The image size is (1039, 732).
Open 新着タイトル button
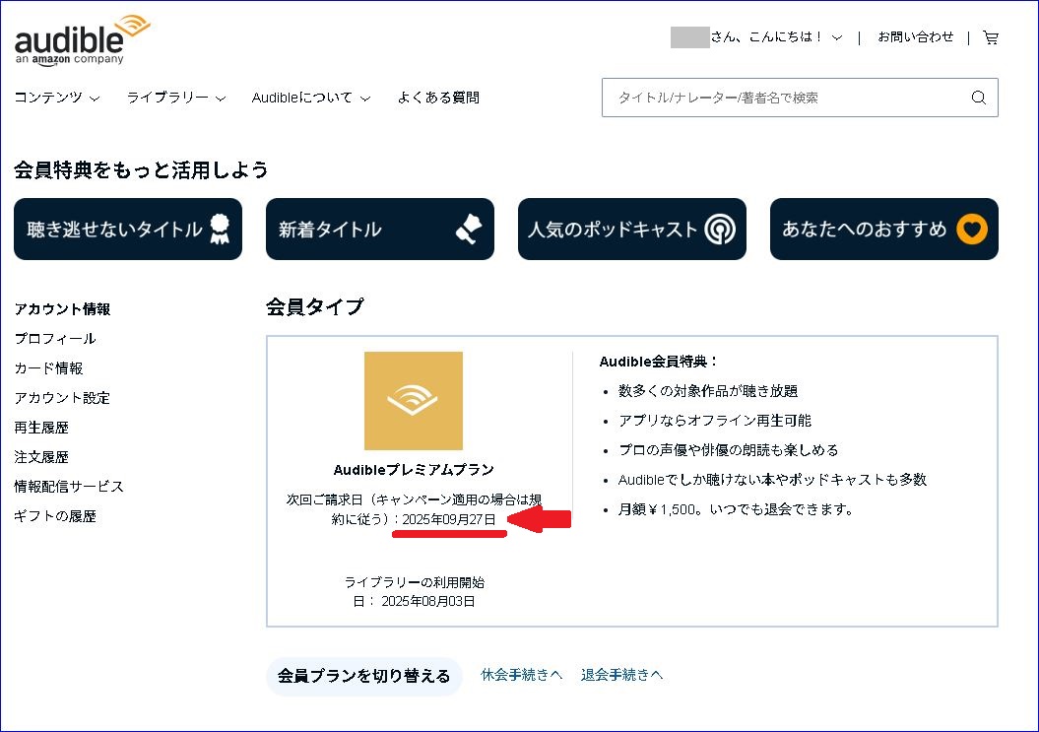(380, 229)
